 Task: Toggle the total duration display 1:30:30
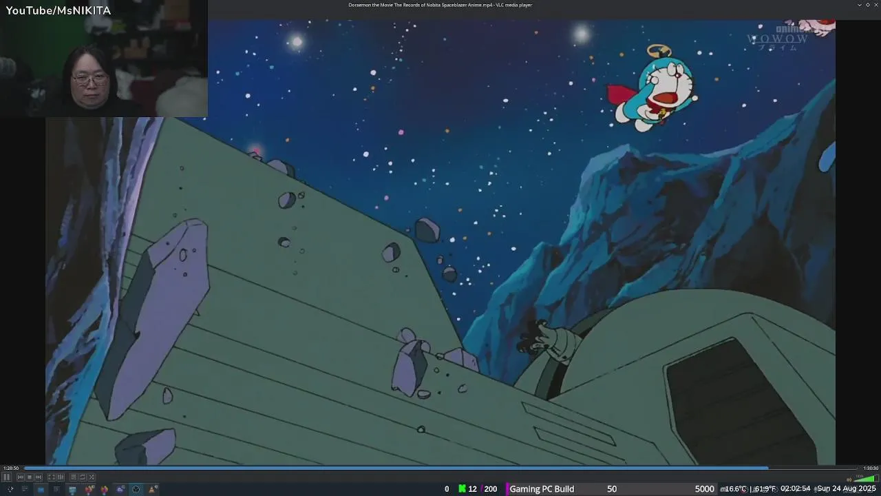coord(871,468)
